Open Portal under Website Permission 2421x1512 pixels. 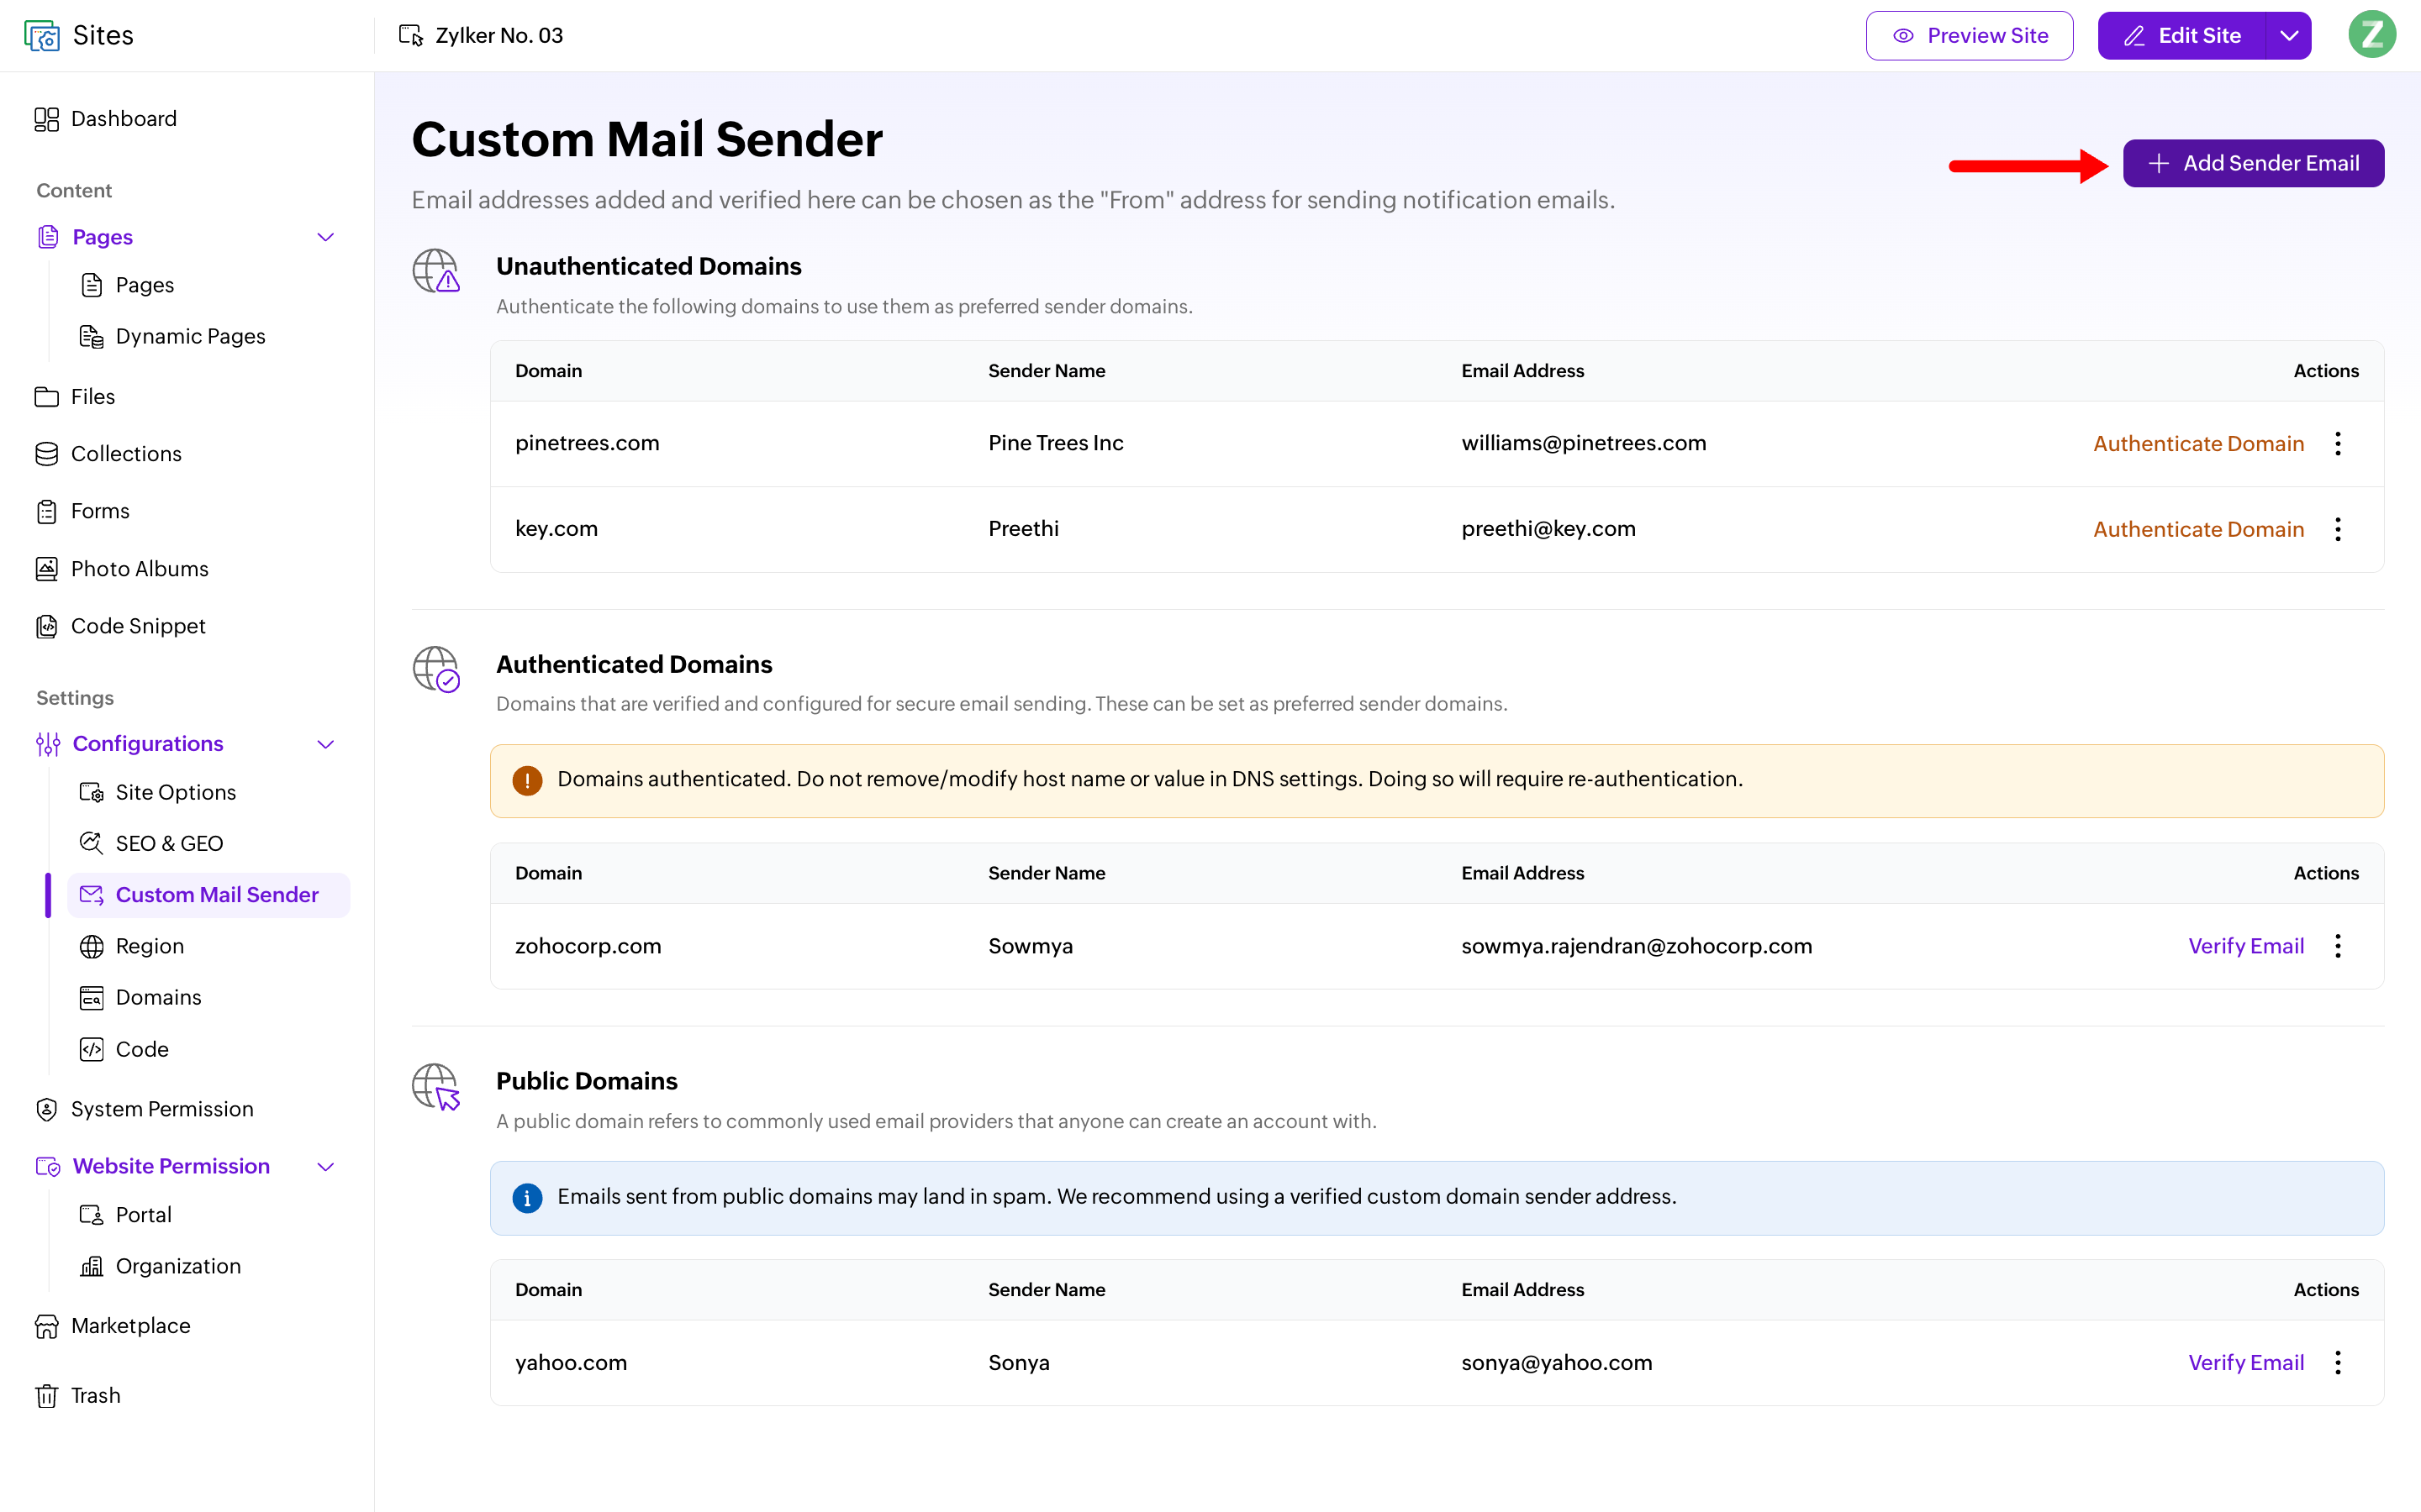(x=143, y=1215)
